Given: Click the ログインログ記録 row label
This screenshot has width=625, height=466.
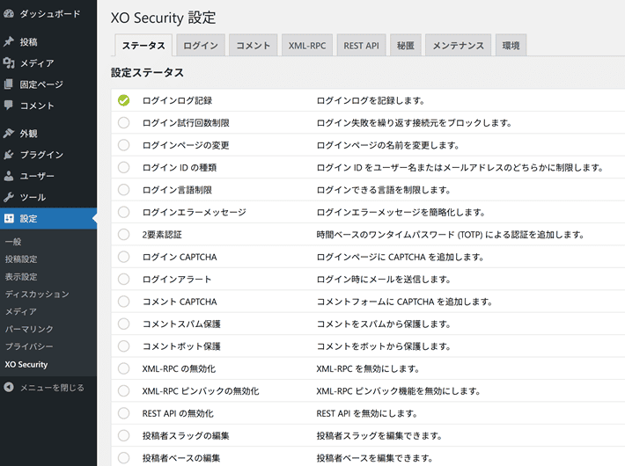Looking at the screenshot, I should tap(177, 100).
